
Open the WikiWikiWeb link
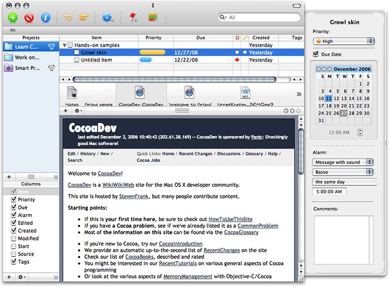click(118, 185)
